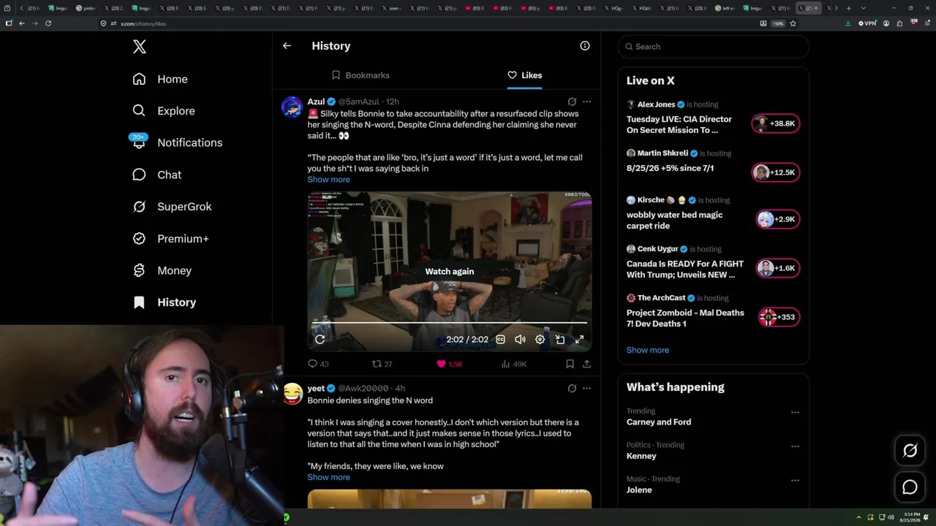Screen dimensions: 936x526
Task: Share Azul's post
Action: pyautogui.click(x=586, y=364)
